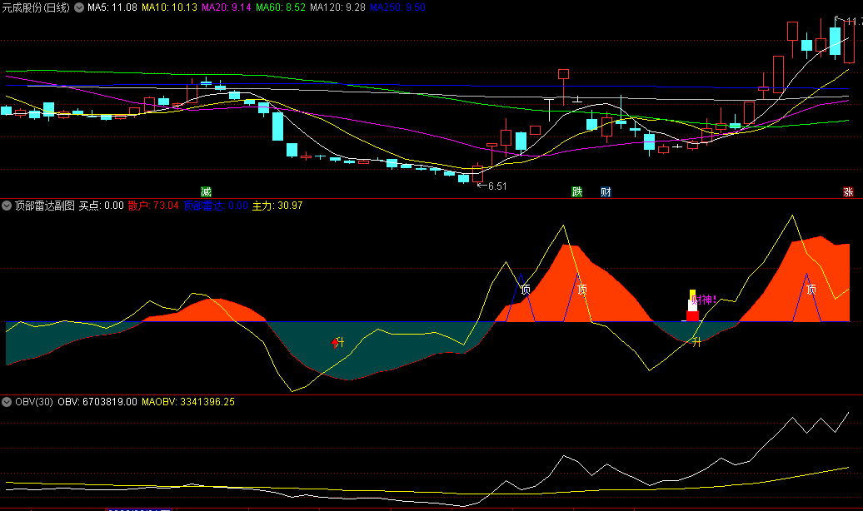Click the red arrow 升 signal in indicator panel
The width and height of the screenshot is (863, 511).
tap(337, 343)
